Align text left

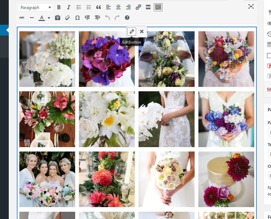[x=108, y=7]
